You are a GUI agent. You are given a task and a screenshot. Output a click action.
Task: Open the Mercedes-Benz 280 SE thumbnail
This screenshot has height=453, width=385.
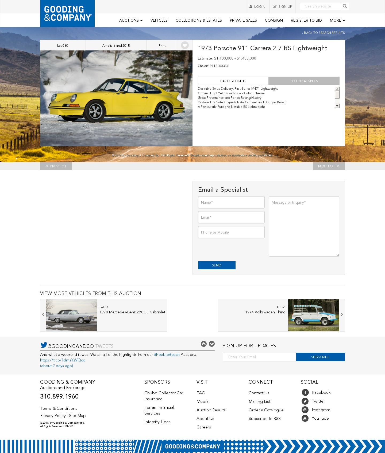[71, 315]
